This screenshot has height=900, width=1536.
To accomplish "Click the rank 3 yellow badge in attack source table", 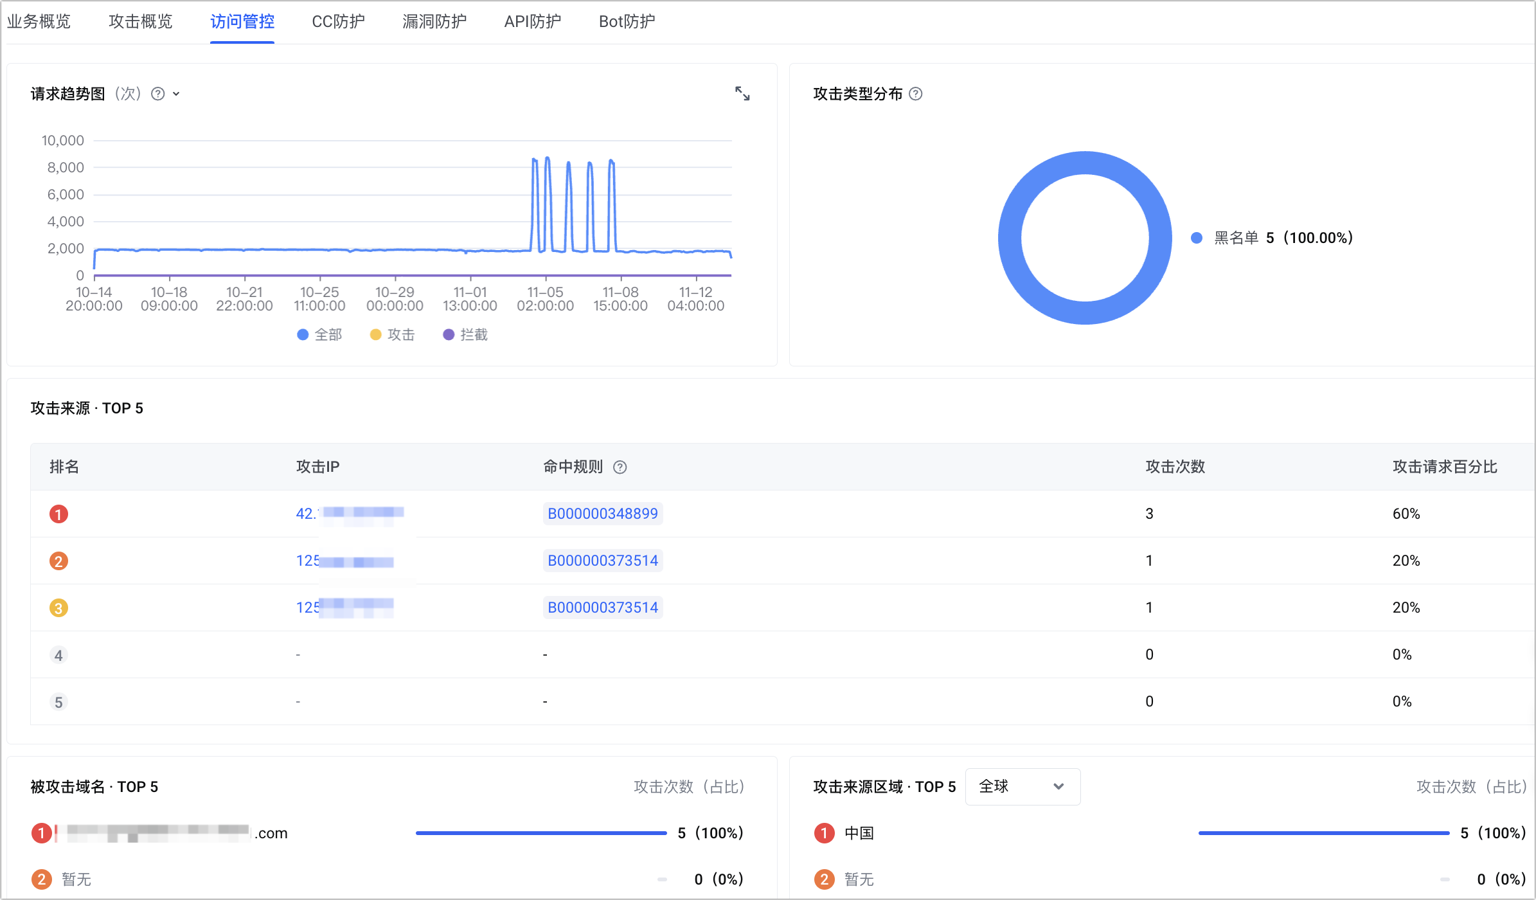I will coord(58,607).
